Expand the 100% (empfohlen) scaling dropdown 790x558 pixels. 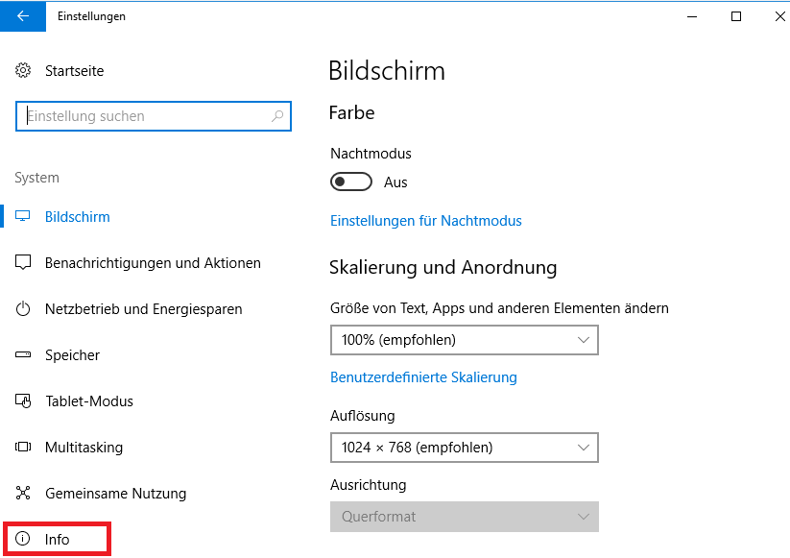[x=464, y=340]
